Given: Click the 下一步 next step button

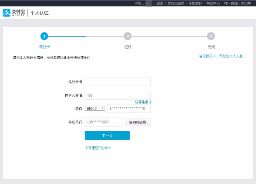Looking at the screenshot, I should coord(107,135).
